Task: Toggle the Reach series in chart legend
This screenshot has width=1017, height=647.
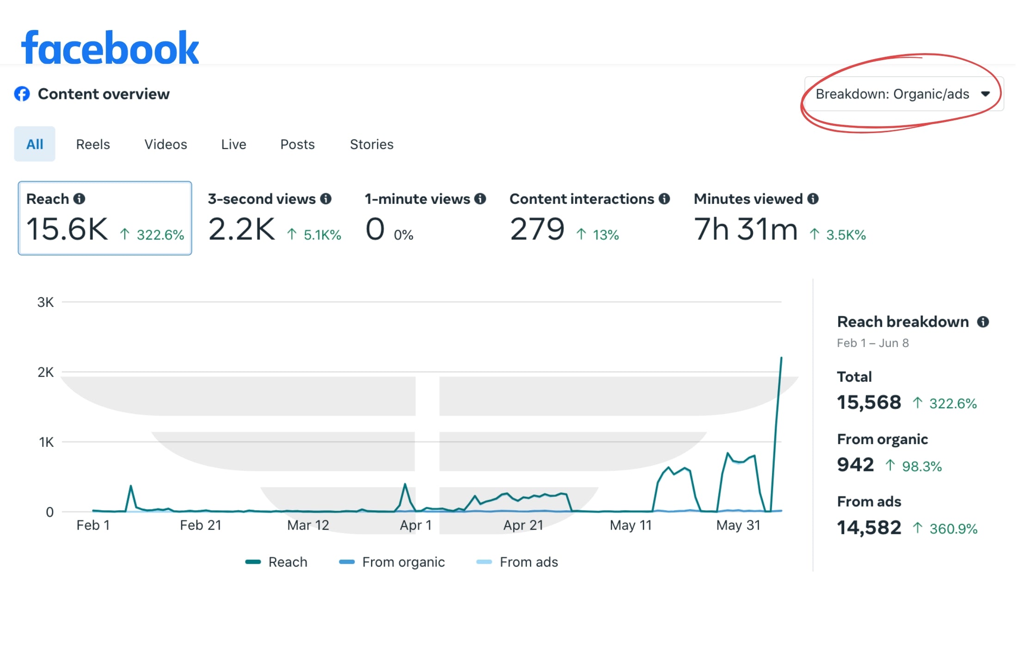Action: (276, 562)
